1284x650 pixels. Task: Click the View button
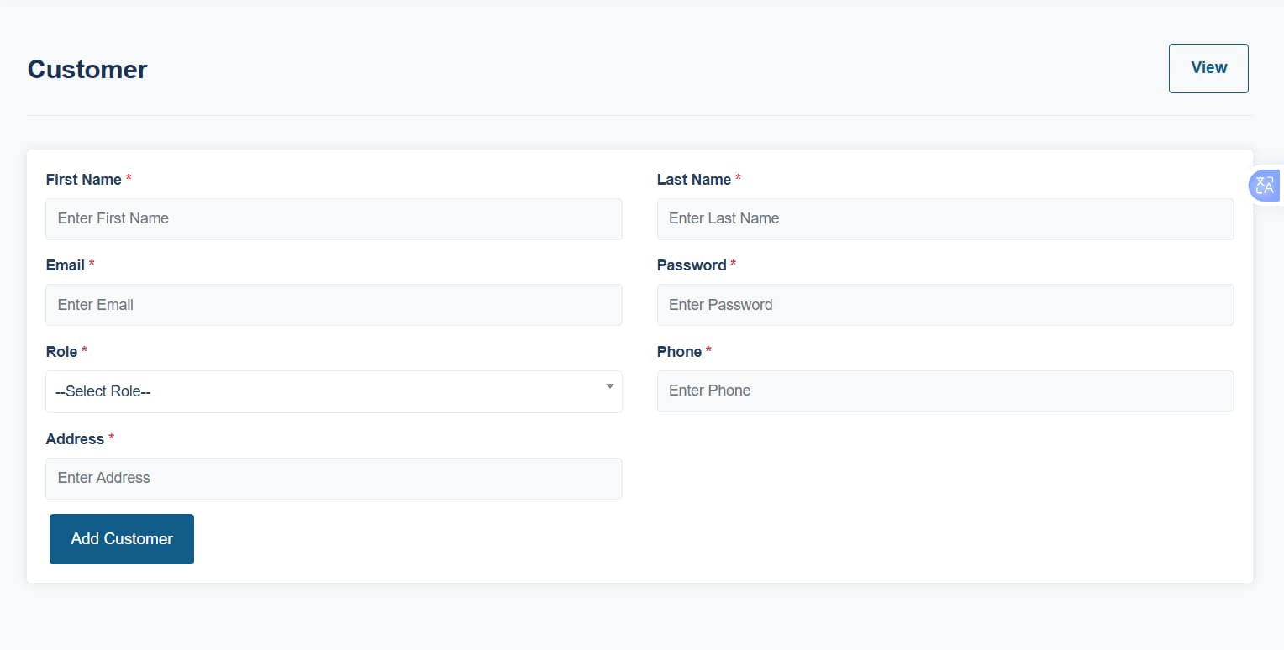[1208, 68]
